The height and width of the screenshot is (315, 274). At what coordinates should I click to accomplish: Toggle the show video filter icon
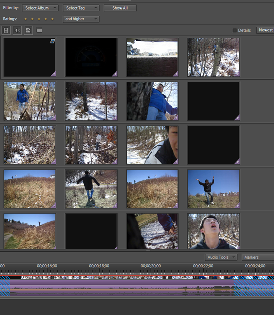(6, 30)
